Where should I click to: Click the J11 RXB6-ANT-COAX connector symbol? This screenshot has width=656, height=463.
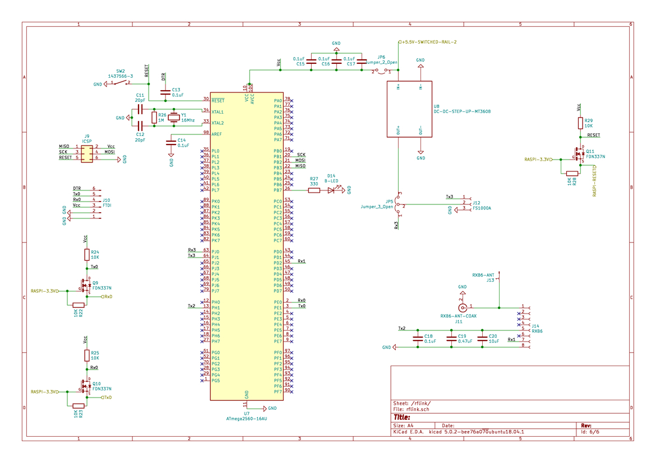coord(463,307)
